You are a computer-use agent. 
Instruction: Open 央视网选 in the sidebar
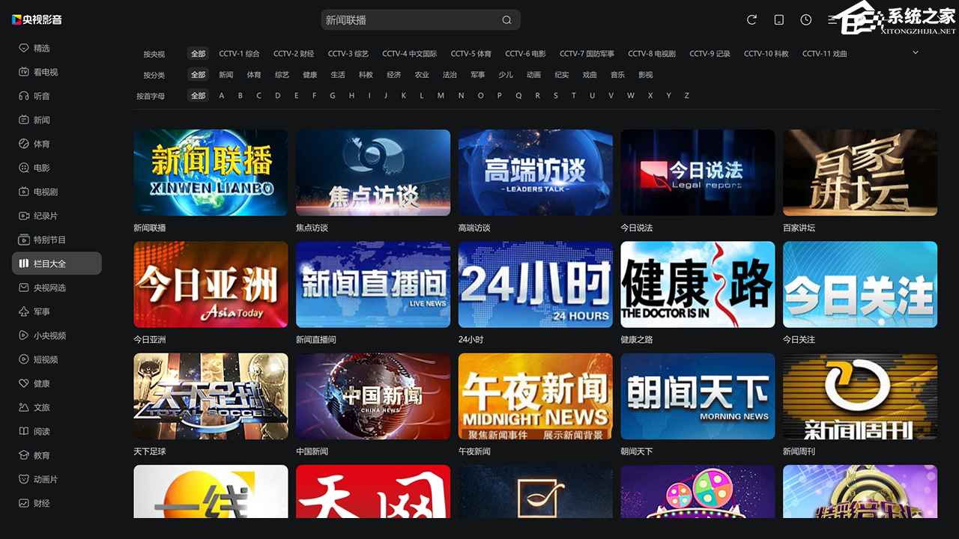(49, 287)
